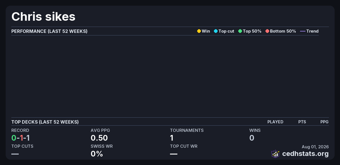Click the PTS column header
This screenshot has width=340, height=165.
tap(302, 122)
